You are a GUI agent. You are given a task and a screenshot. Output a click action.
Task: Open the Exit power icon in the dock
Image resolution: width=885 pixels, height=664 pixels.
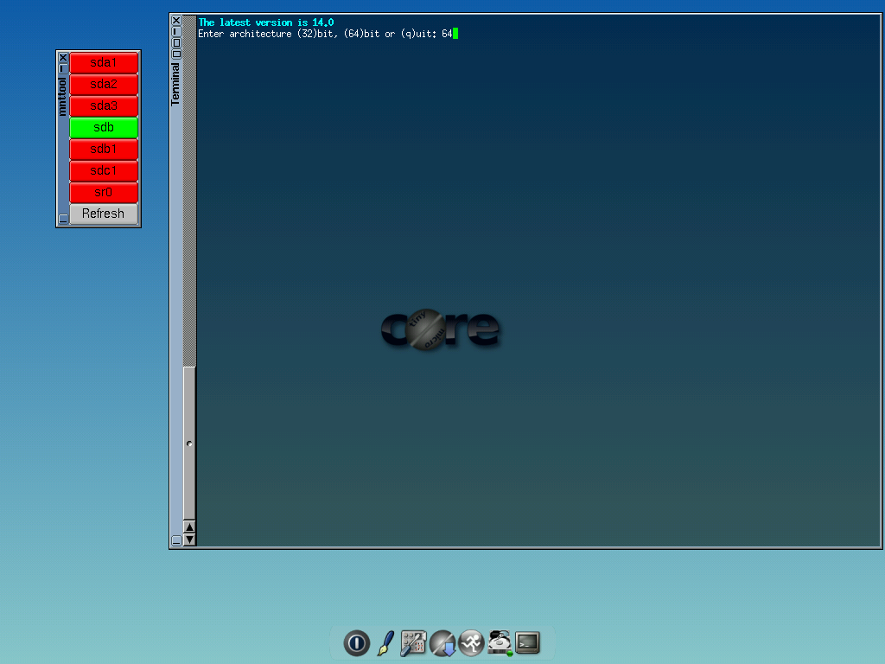click(x=356, y=643)
